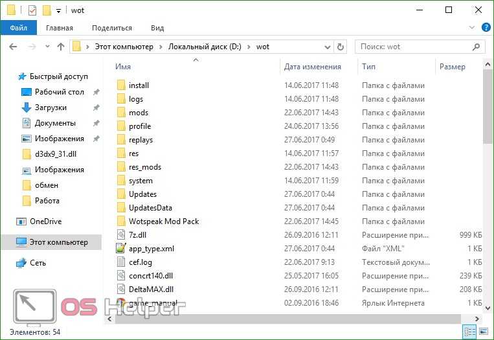494x340 pixels.
Task: Select the install folder icon
Action: click(x=121, y=85)
